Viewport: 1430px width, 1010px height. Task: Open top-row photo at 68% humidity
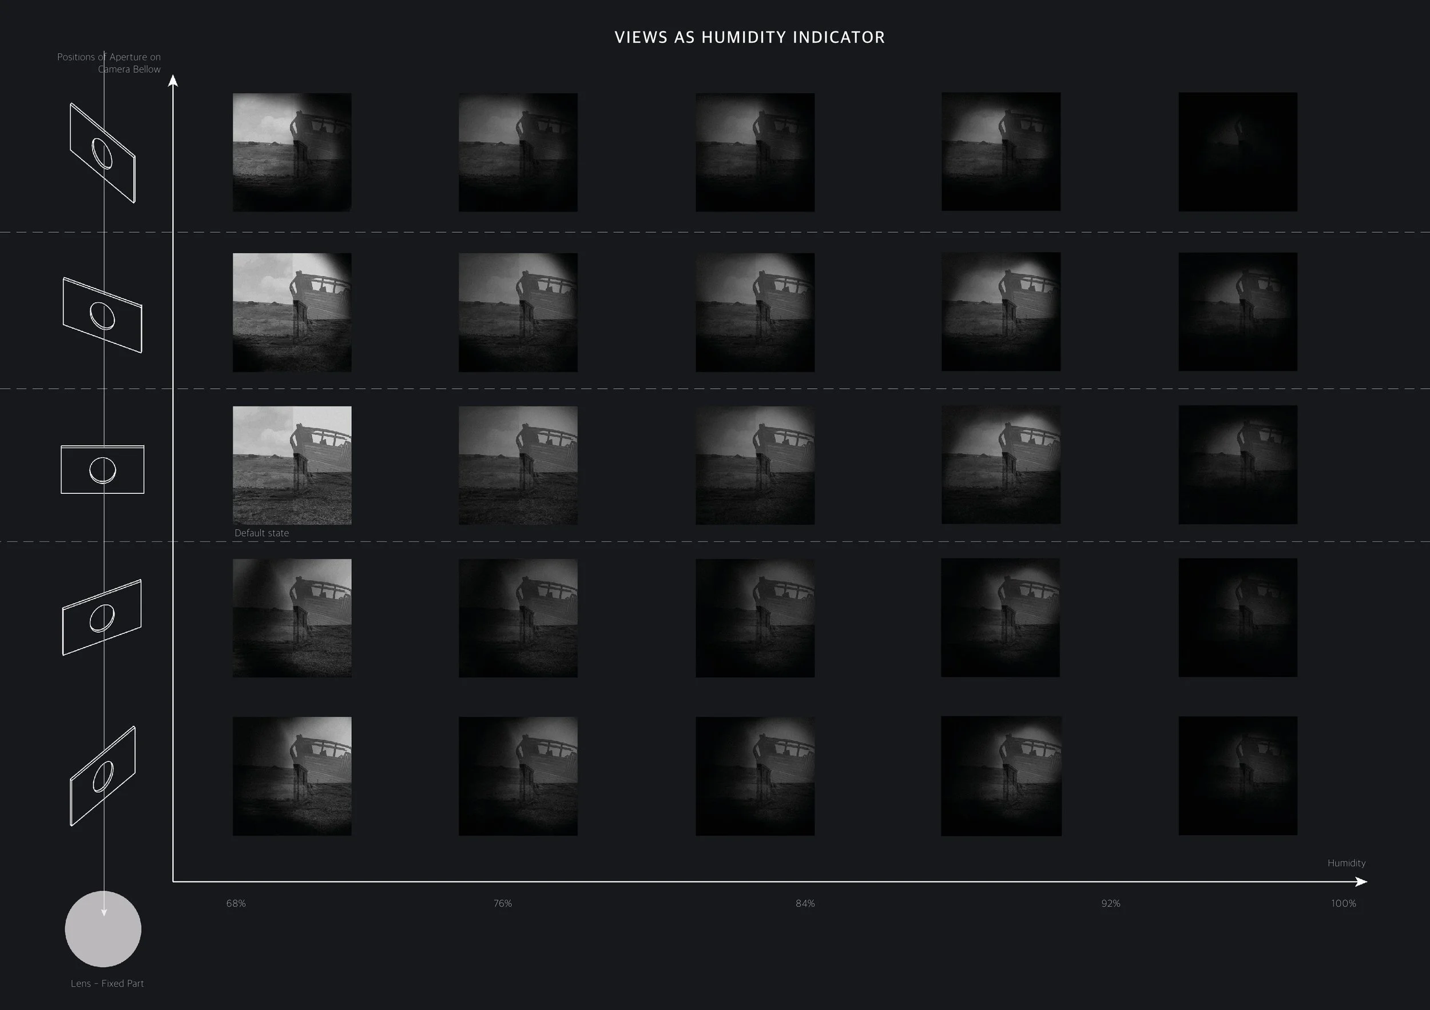292,153
